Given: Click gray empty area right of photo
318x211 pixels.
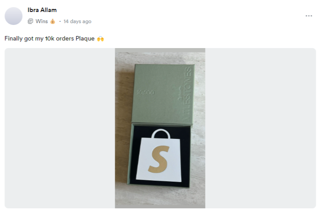Looking at the screenshot, I should (x=260, y=128).
